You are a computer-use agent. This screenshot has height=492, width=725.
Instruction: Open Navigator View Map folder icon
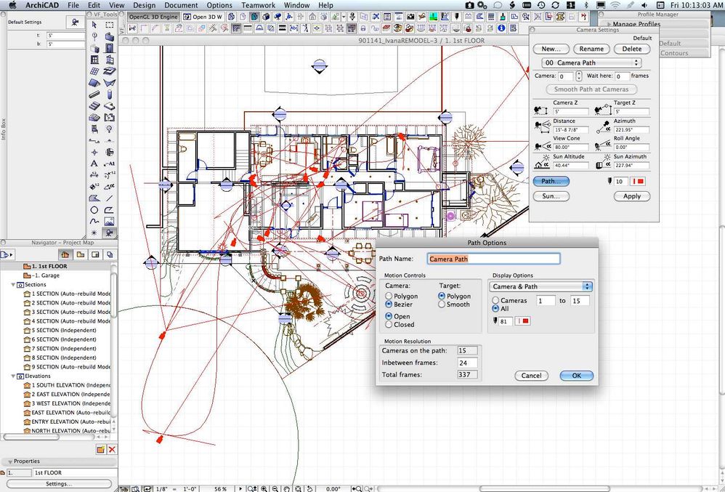[81, 254]
